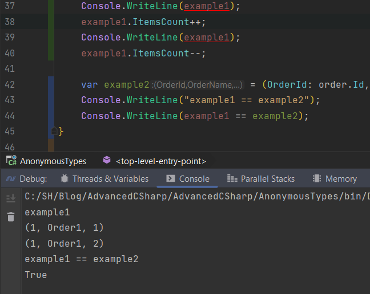Open the Parallel Stacks tab

(268, 179)
